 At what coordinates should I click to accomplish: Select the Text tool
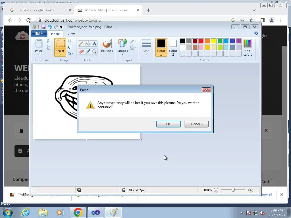tap(94, 43)
